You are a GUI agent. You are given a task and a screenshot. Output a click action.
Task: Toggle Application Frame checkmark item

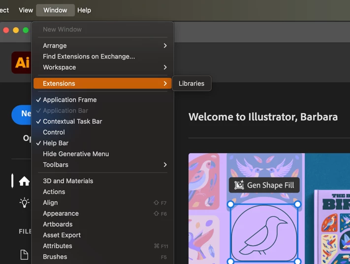coord(102,99)
